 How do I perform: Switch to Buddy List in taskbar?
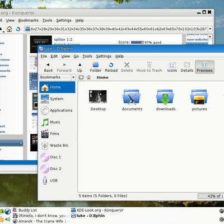pyautogui.click(x=25, y=210)
